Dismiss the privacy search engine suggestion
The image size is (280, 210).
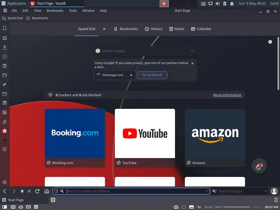[x=192, y=63]
